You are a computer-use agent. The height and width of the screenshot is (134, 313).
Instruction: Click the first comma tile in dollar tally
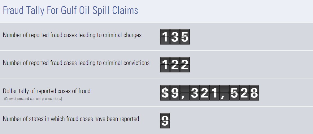pyautogui.click(x=185, y=93)
